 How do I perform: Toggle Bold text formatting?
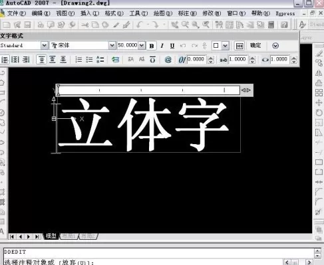(152, 46)
